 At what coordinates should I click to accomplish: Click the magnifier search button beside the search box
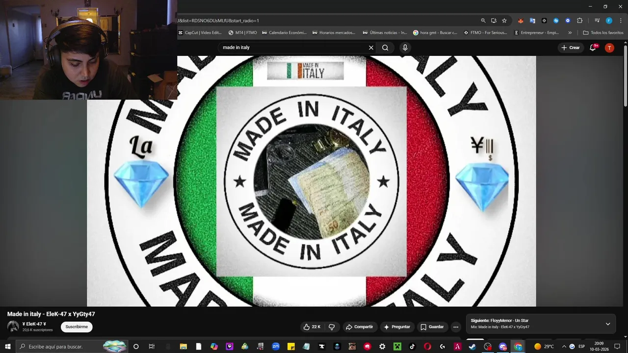(x=385, y=48)
